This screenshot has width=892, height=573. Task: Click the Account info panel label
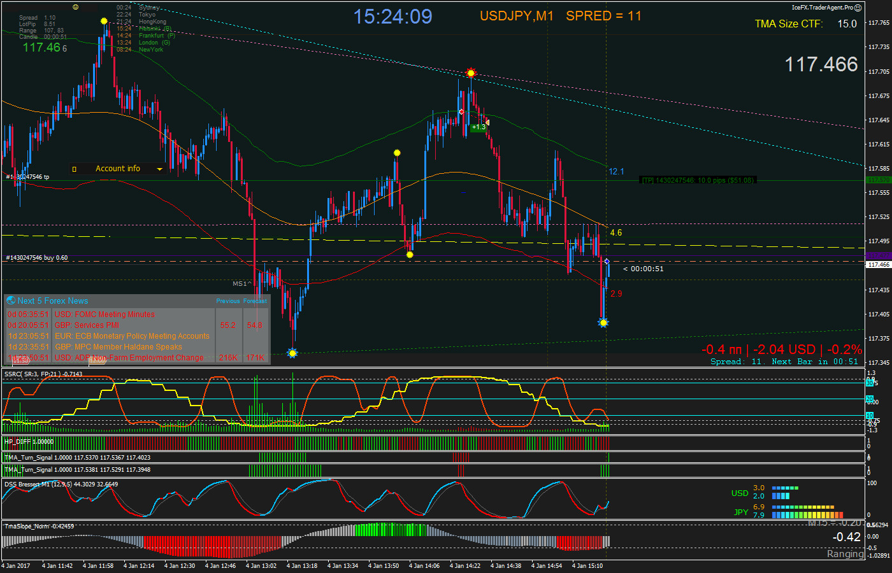118,169
